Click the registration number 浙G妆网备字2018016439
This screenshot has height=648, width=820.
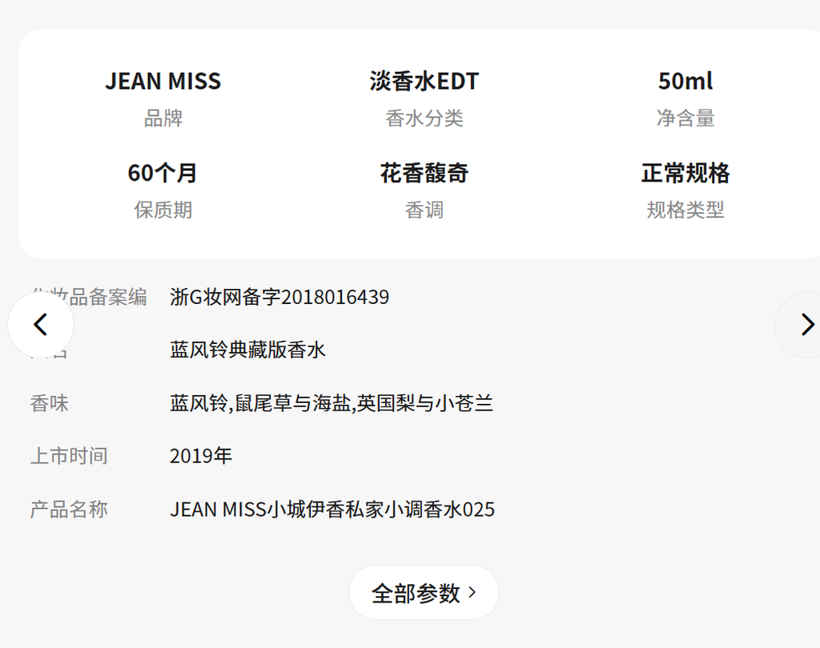279,298
